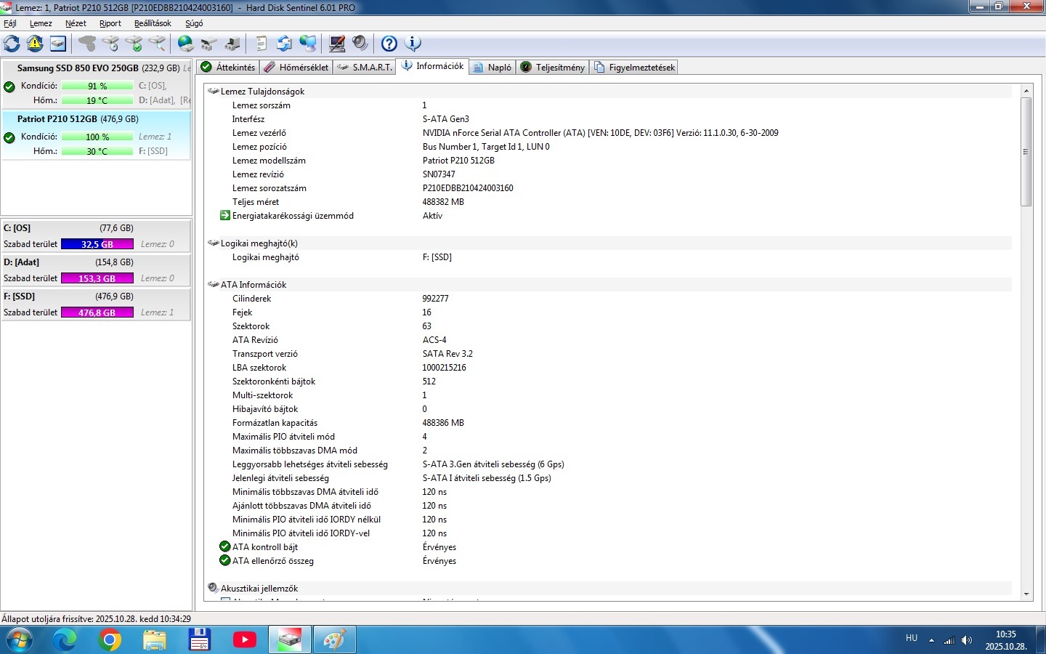
Task: Click the monitor with pen configuration icon
Action: pyautogui.click(x=337, y=44)
